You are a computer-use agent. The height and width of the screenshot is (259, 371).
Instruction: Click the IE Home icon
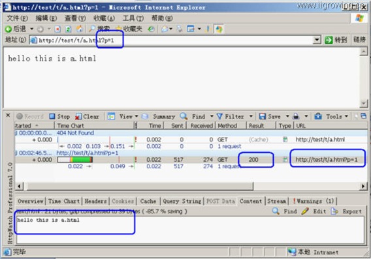click(x=79, y=29)
